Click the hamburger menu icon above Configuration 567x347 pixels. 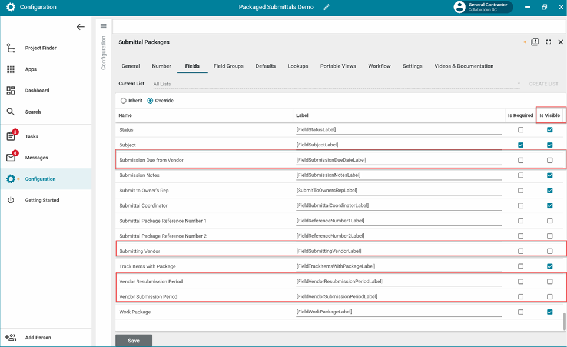[x=104, y=26]
